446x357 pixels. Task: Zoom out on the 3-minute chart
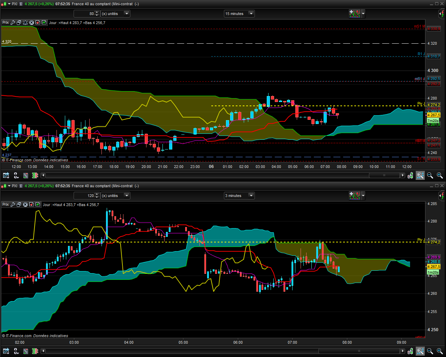(430, 351)
